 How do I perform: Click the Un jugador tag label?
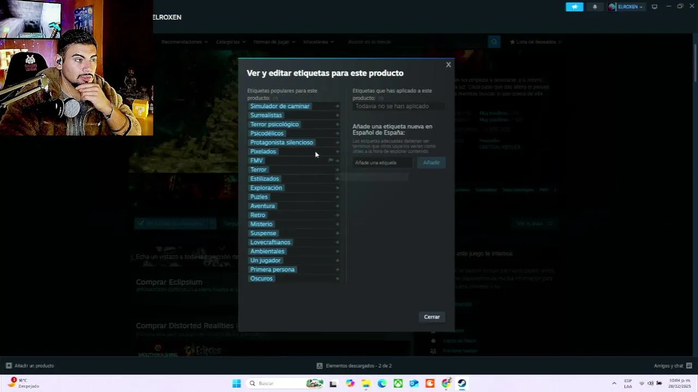click(x=266, y=260)
